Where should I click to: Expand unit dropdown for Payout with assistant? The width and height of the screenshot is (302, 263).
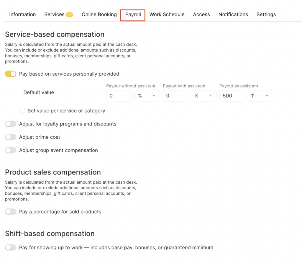click(x=204, y=96)
